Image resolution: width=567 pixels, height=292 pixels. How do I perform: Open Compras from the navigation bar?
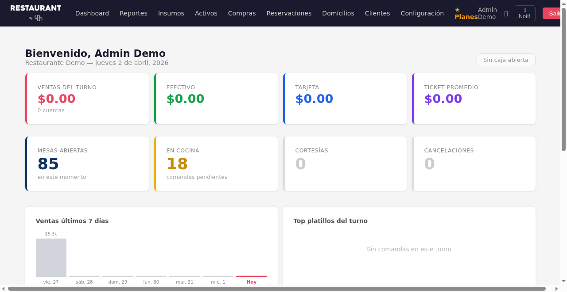(242, 13)
